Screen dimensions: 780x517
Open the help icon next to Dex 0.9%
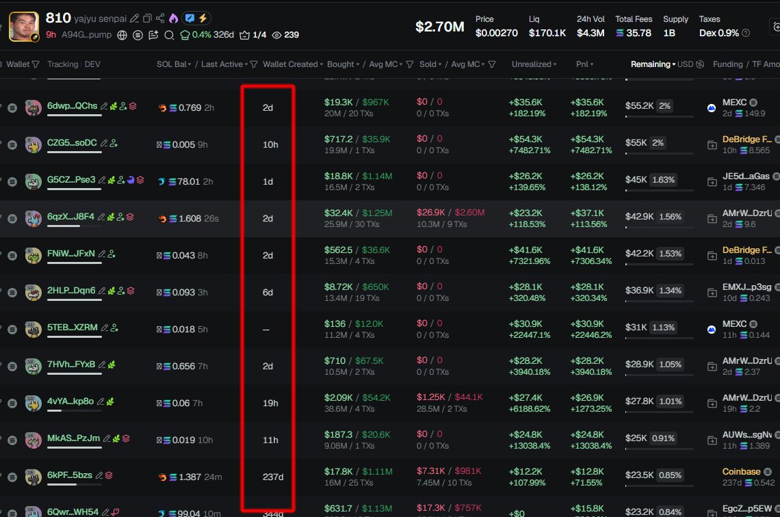coord(746,33)
